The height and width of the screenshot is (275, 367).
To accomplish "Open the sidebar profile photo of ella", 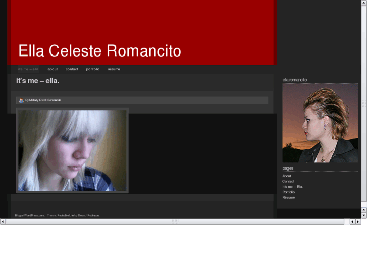I will 320,123.
